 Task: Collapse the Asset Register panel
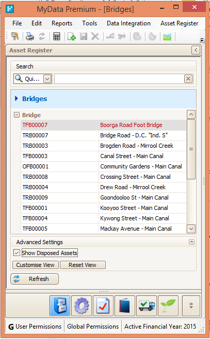click(196, 50)
